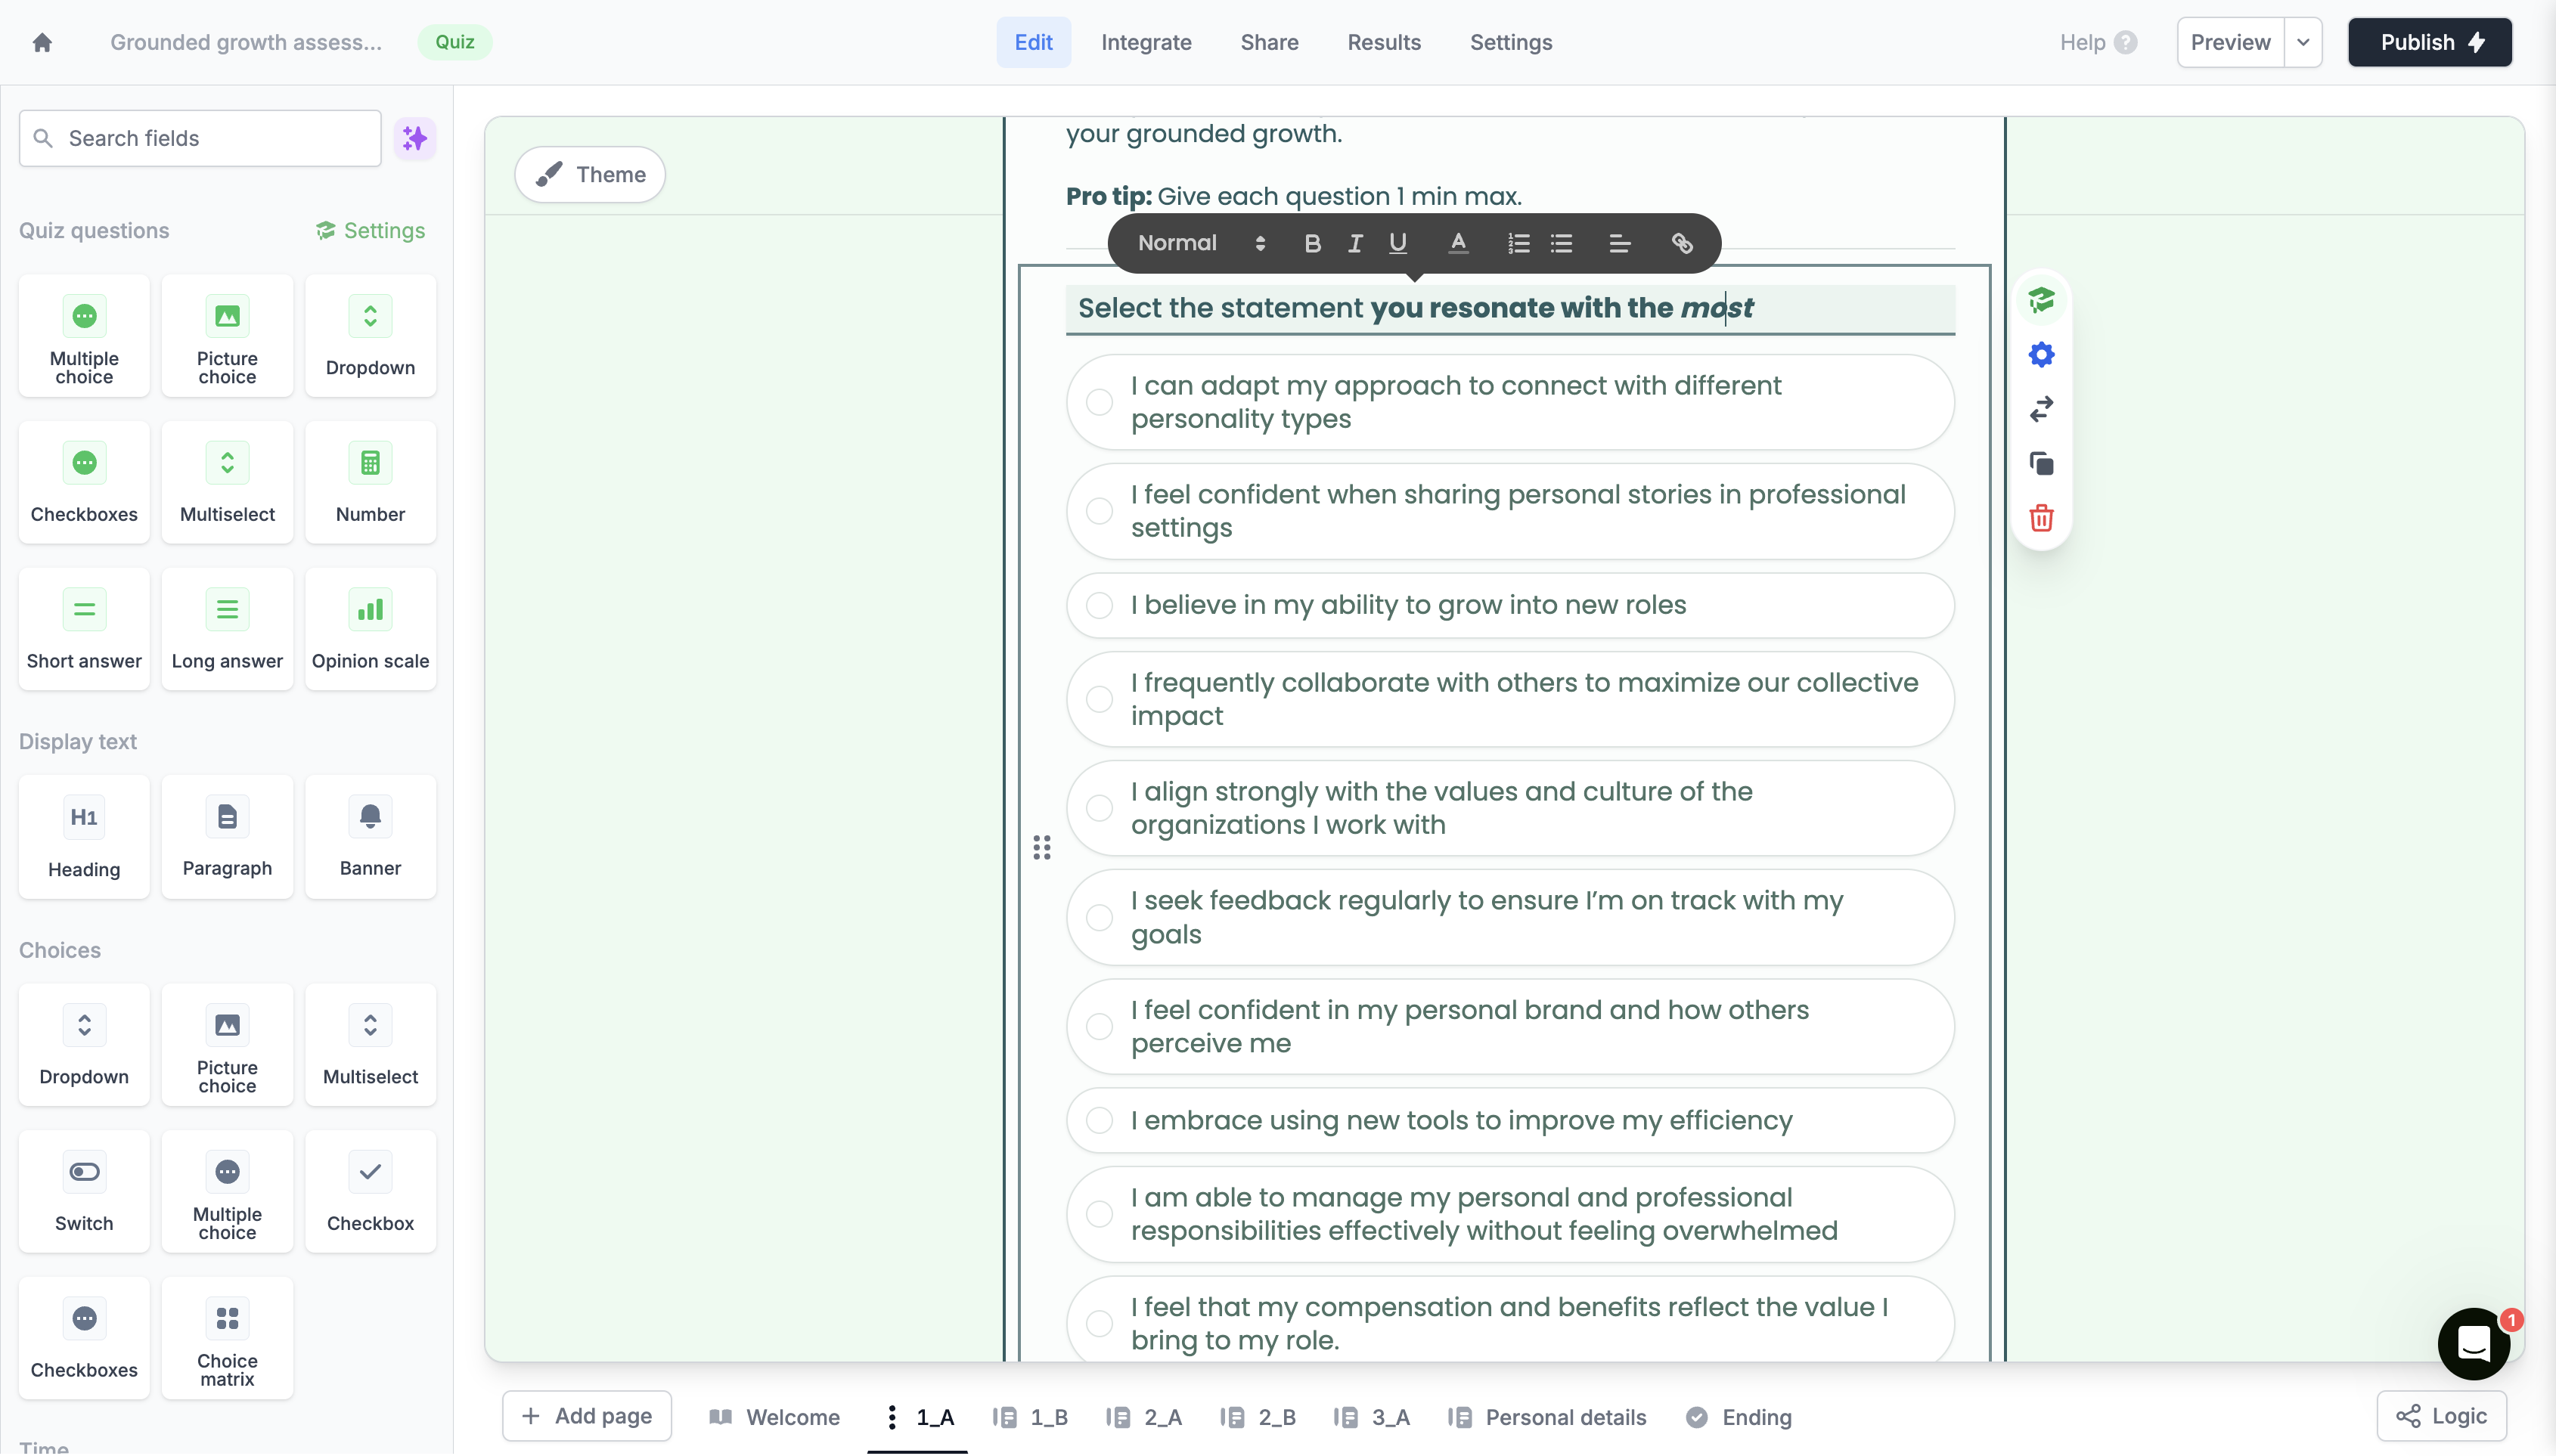Apply italic formatting
Viewport: 2556px width, 1456px height.
click(1355, 243)
